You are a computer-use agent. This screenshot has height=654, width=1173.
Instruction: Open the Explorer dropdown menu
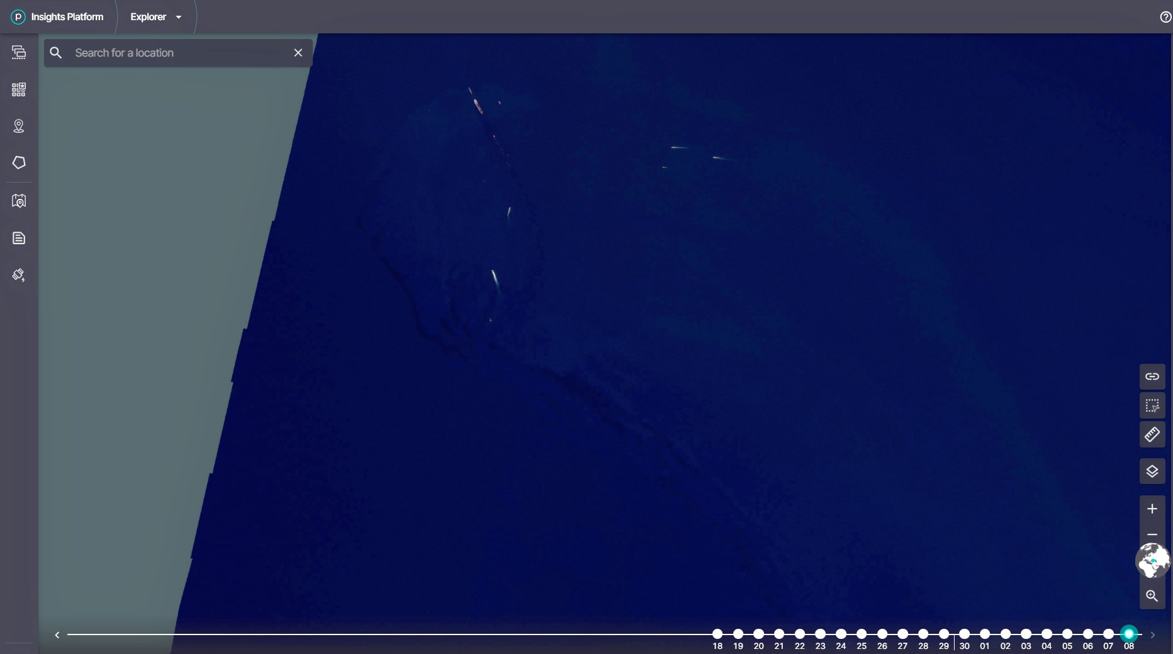pyautogui.click(x=156, y=17)
